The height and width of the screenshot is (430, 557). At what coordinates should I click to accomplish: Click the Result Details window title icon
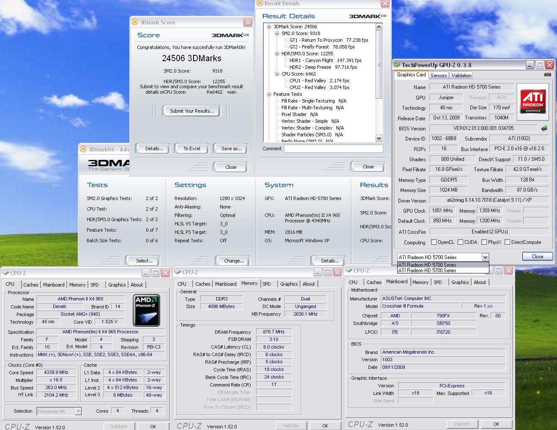tap(259, 3)
